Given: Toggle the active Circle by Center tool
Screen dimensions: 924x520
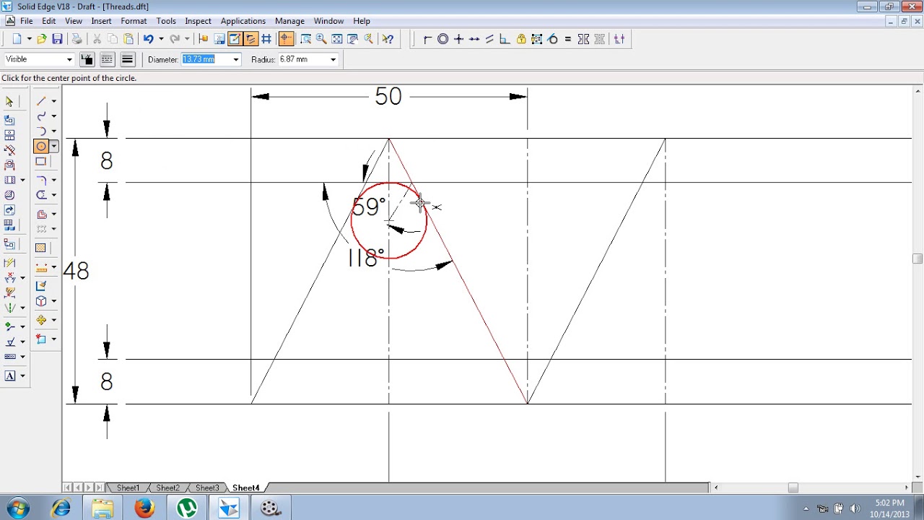Looking at the screenshot, I should click(41, 147).
